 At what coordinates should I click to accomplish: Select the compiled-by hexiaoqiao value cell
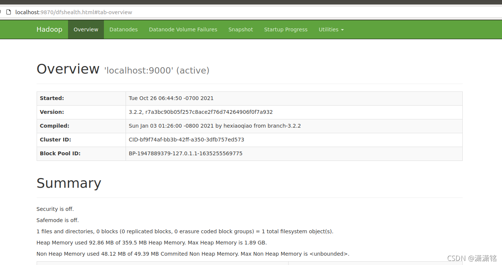coord(294,126)
